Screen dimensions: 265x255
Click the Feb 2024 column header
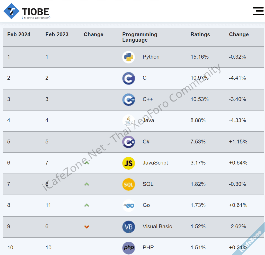pos(19,34)
